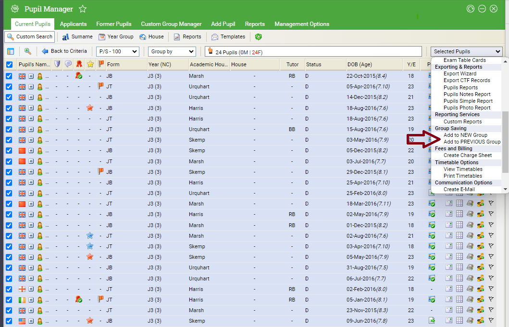Switch to the Applicants tab

tap(74, 24)
